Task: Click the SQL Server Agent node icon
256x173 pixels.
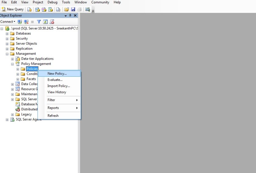Action: pos(12,120)
